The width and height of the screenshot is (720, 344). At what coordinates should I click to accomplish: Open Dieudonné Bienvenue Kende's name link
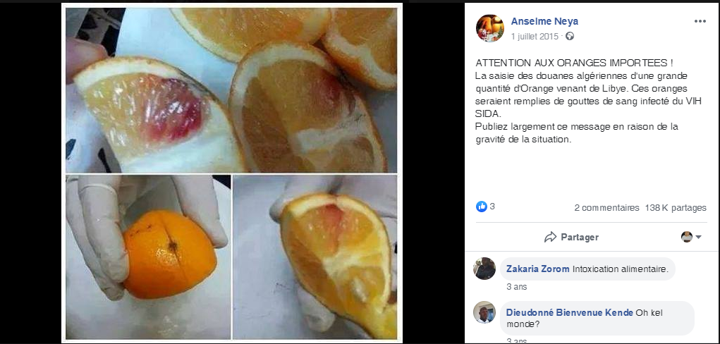[570, 313]
